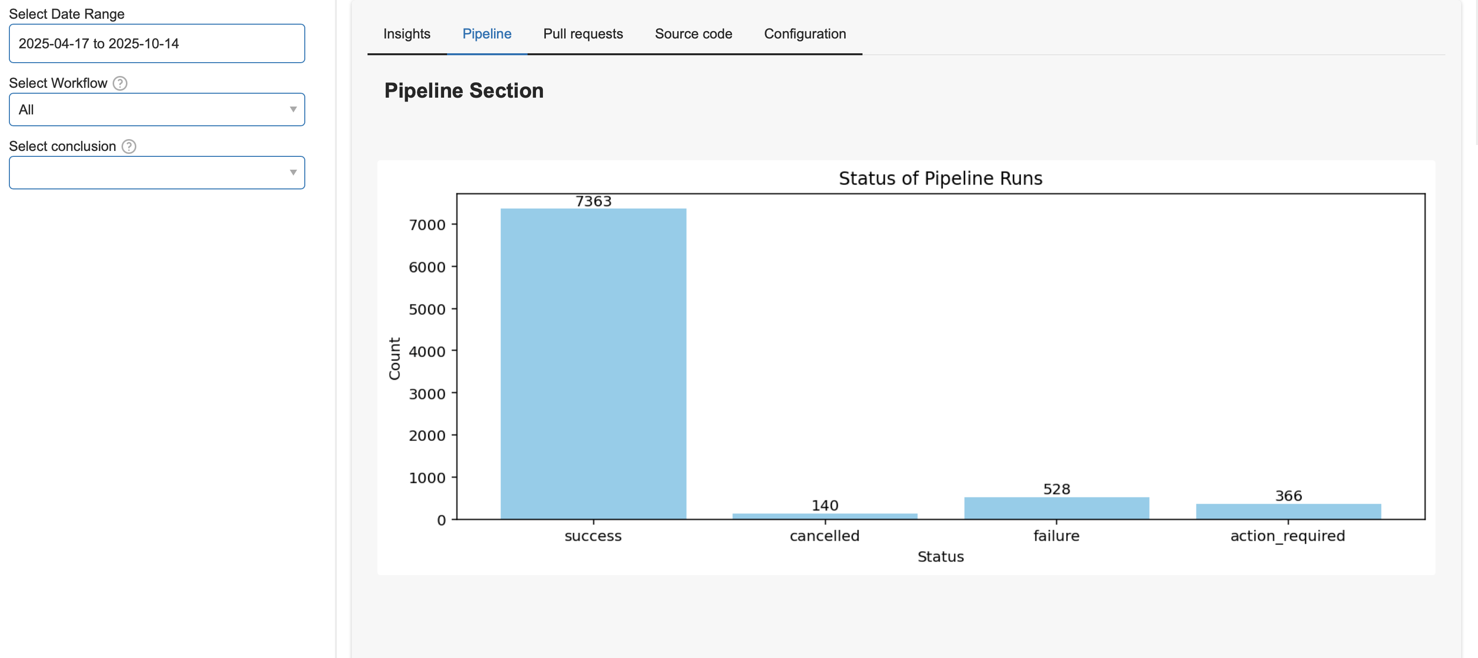
Task: Select the Pipeline tab
Action: (487, 34)
